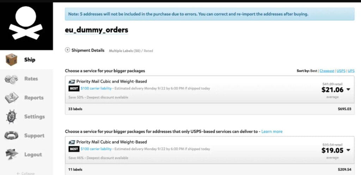Click the Ship package box icon
Screen dimensions: 361x175
pyautogui.click(x=12, y=60)
